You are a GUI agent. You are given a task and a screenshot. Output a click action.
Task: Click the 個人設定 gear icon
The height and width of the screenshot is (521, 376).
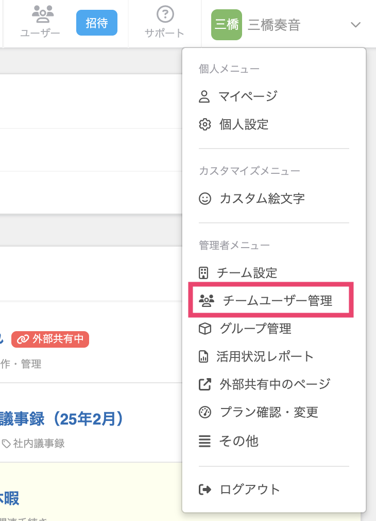[205, 125]
